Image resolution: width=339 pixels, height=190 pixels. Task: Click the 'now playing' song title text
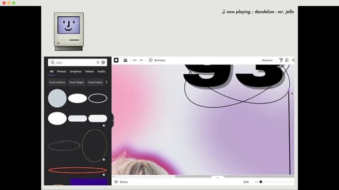pos(258,12)
